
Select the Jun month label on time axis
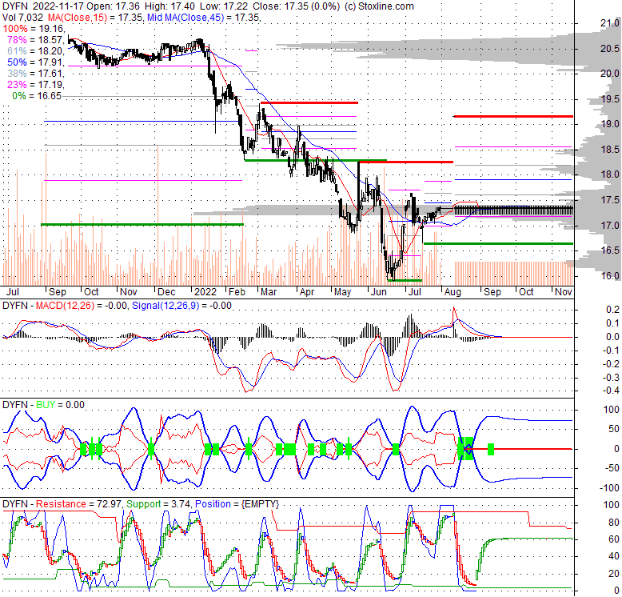click(x=378, y=292)
